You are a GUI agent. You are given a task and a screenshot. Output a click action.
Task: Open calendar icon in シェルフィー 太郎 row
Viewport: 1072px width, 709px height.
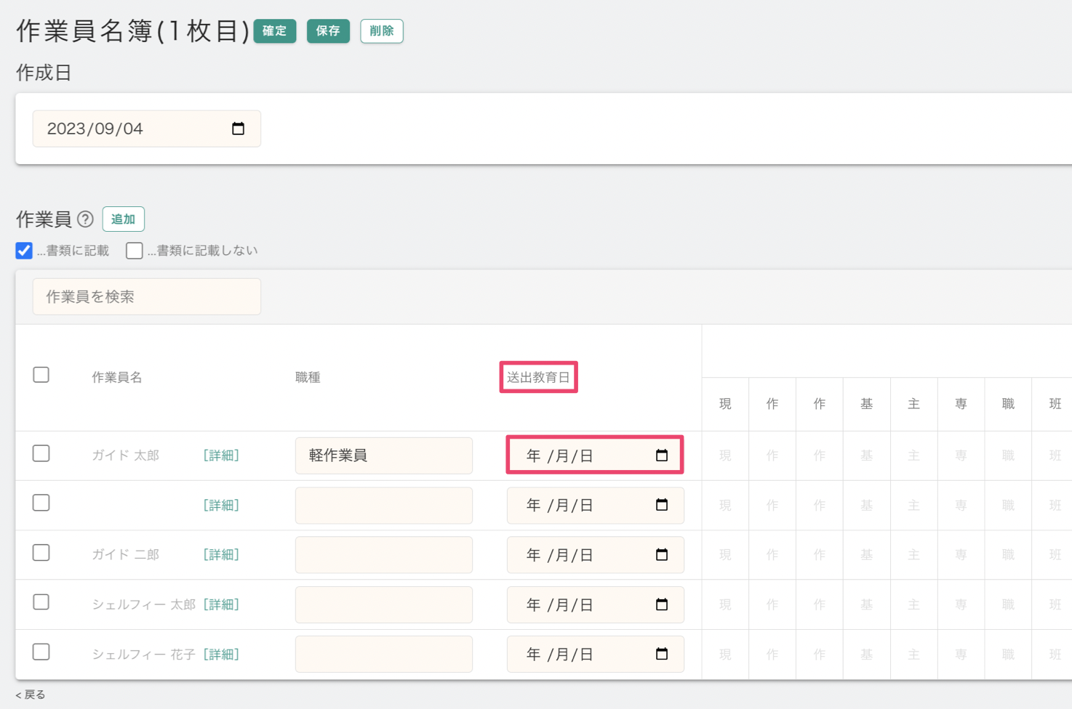(x=661, y=604)
